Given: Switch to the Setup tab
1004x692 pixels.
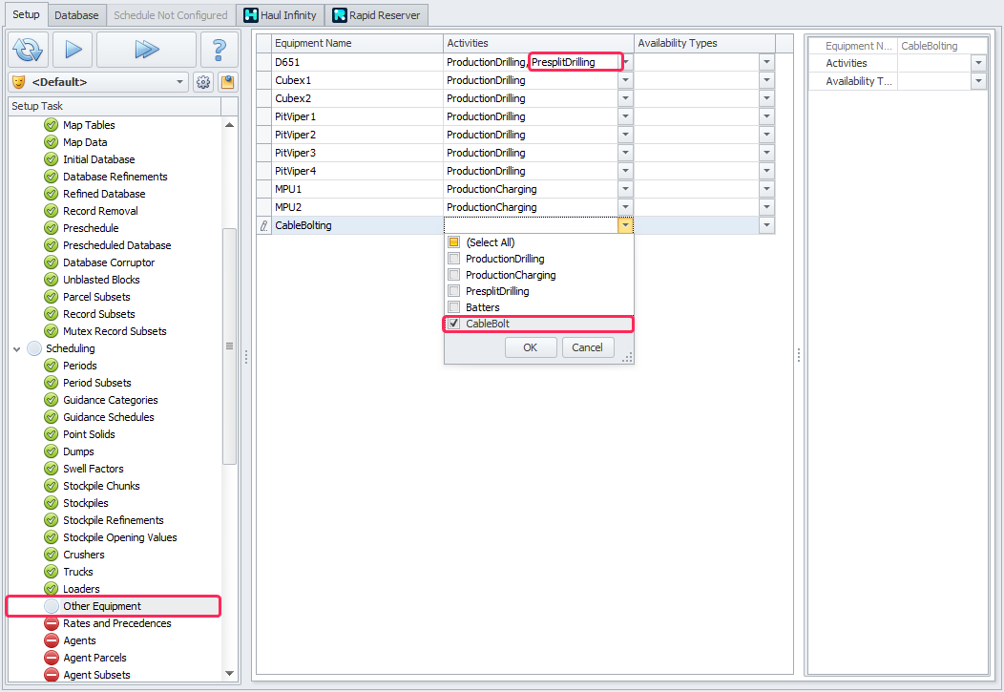Looking at the screenshot, I should click(26, 14).
